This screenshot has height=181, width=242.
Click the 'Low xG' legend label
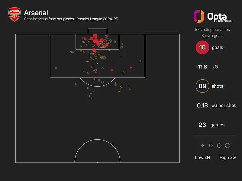202,157
